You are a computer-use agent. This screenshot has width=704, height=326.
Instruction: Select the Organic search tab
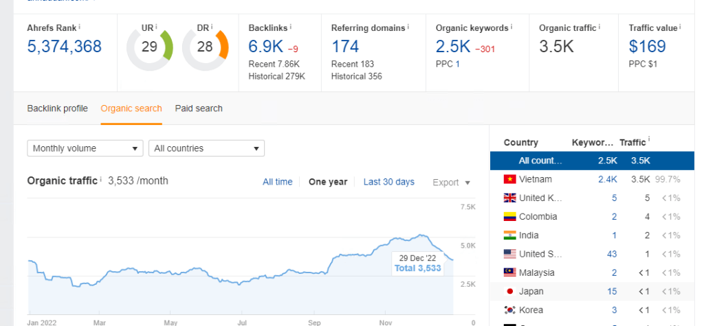(131, 108)
